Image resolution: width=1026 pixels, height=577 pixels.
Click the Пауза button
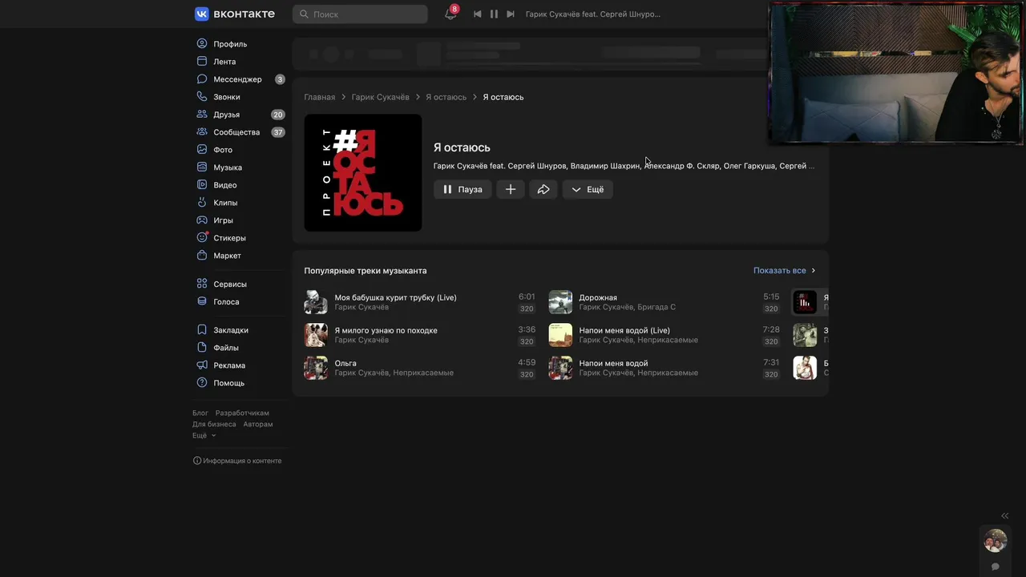tap(463, 189)
